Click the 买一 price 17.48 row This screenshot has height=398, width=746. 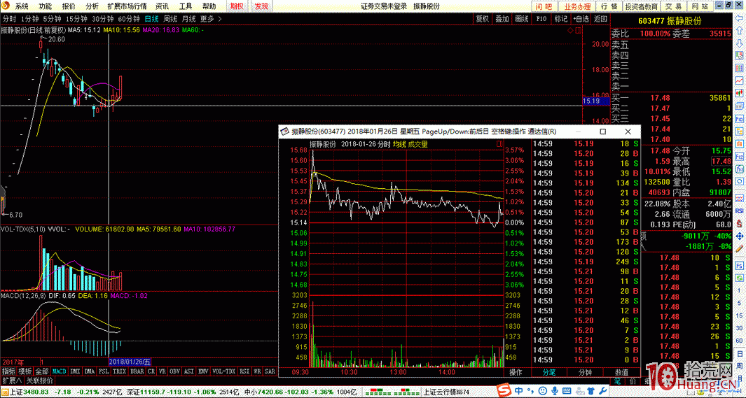pyautogui.click(x=671, y=98)
